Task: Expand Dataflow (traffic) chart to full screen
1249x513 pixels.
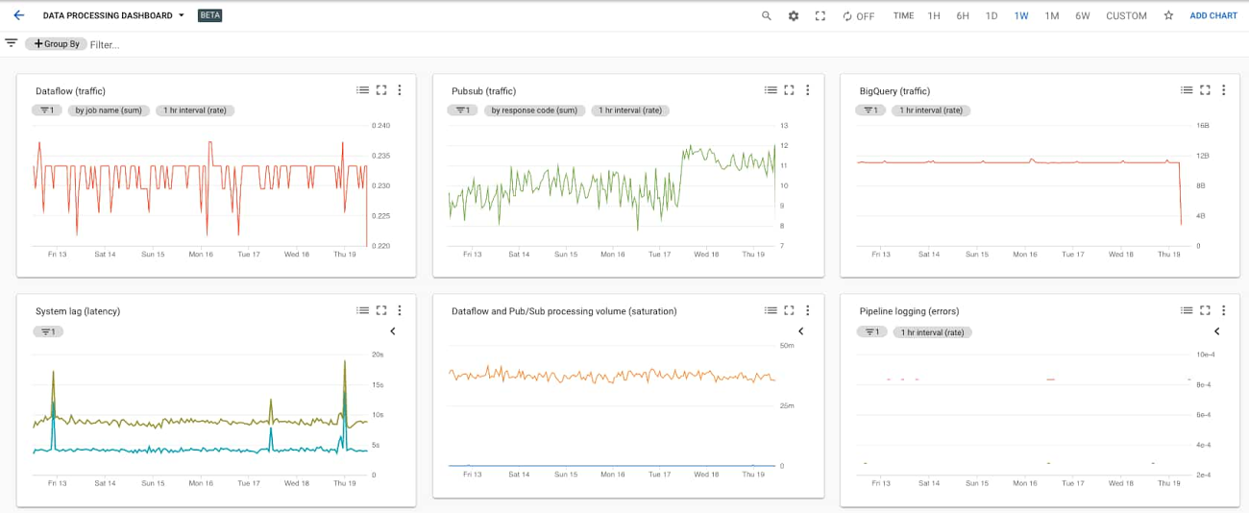Action: [381, 90]
